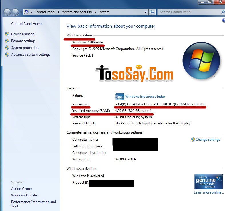Open recent pages dropdown beside Forward button
Screen dimensions: 225x211
pyautogui.click(x=21, y=12)
